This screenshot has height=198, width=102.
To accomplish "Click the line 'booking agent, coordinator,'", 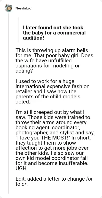I will pyautogui.click(x=48, y=127).
